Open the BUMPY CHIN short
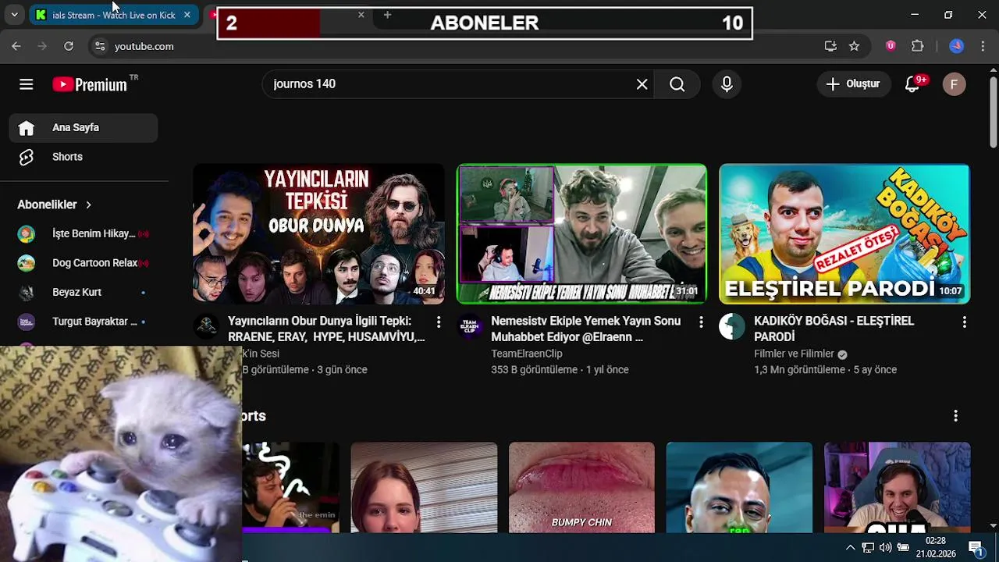The width and height of the screenshot is (999, 562). click(581, 487)
